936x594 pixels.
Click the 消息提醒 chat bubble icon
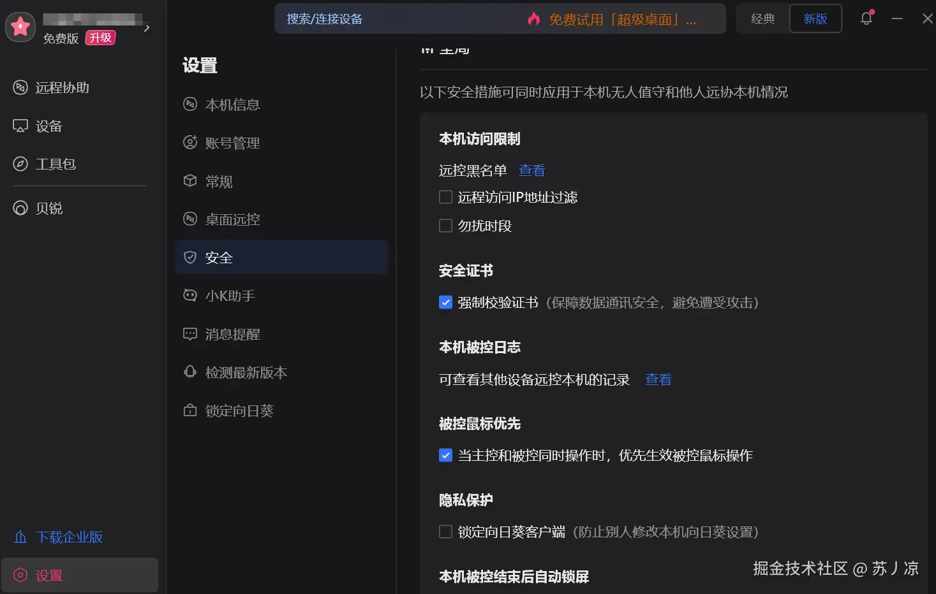coord(190,333)
